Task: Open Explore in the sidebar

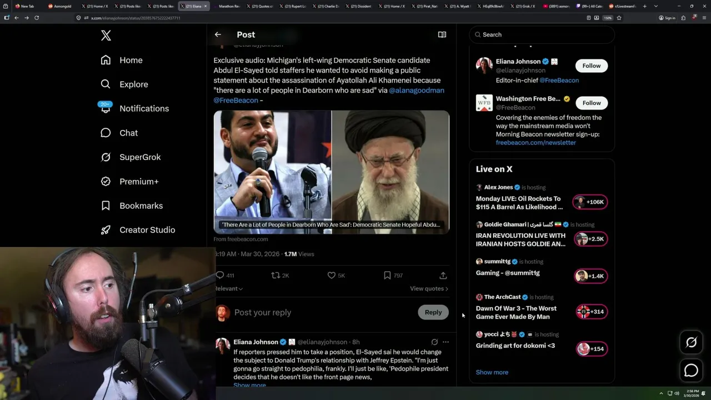Action: [x=124, y=84]
